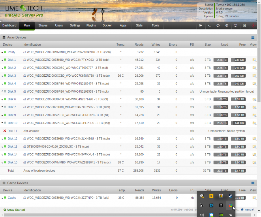
Task: Toggle the help question mark icon
Action: click(227, 25)
